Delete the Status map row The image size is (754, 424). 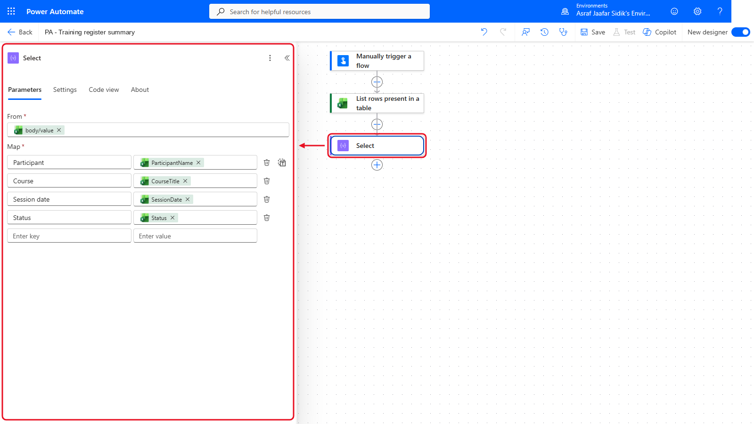click(267, 218)
